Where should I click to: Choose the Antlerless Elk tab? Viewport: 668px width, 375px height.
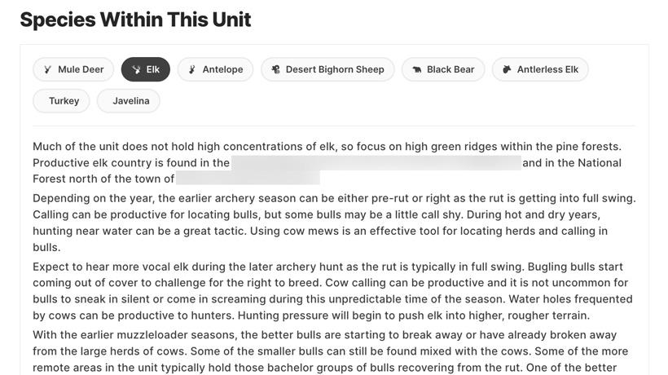pyautogui.click(x=547, y=70)
